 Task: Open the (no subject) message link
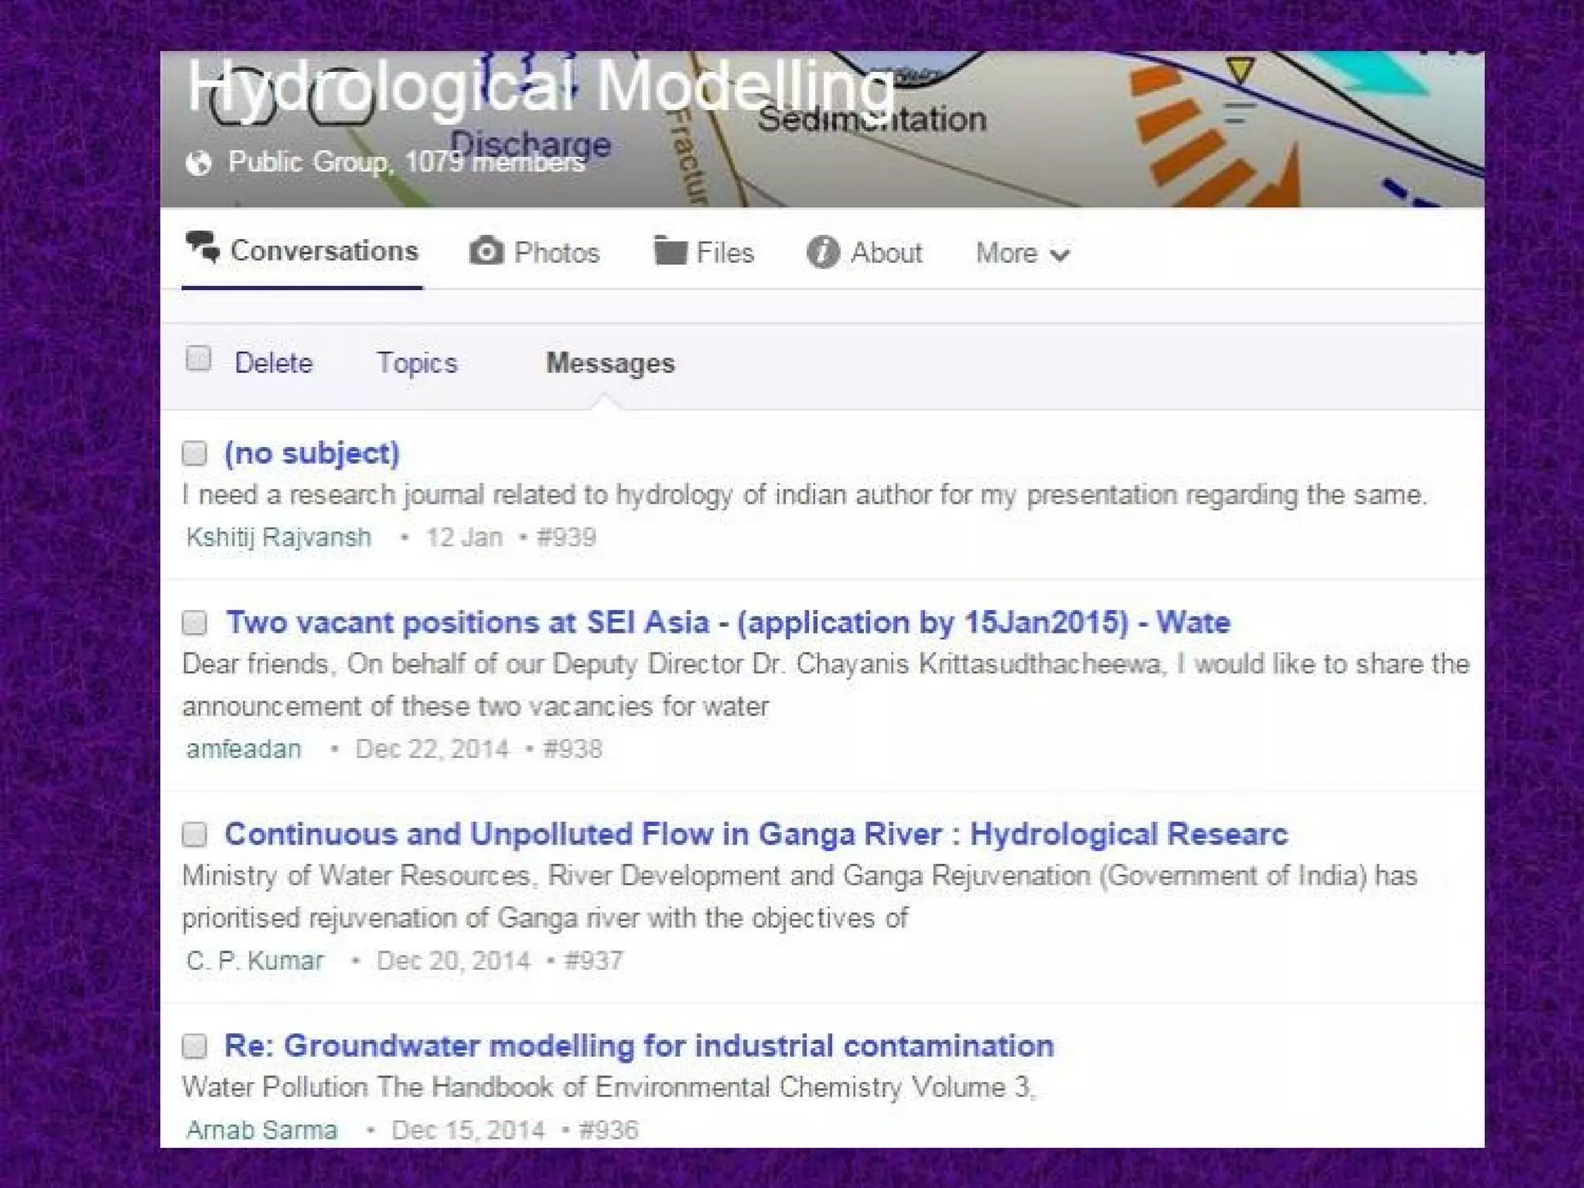[x=312, y=453]
